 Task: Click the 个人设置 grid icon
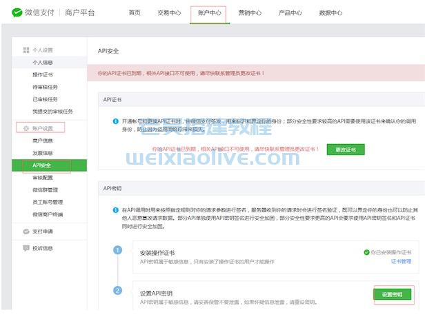point(26,50)
